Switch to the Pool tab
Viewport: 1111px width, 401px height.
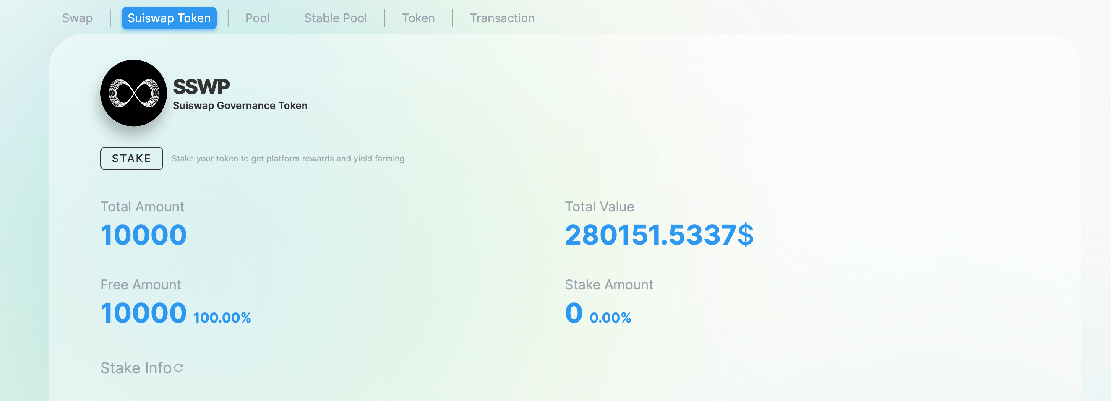point(258,18)
